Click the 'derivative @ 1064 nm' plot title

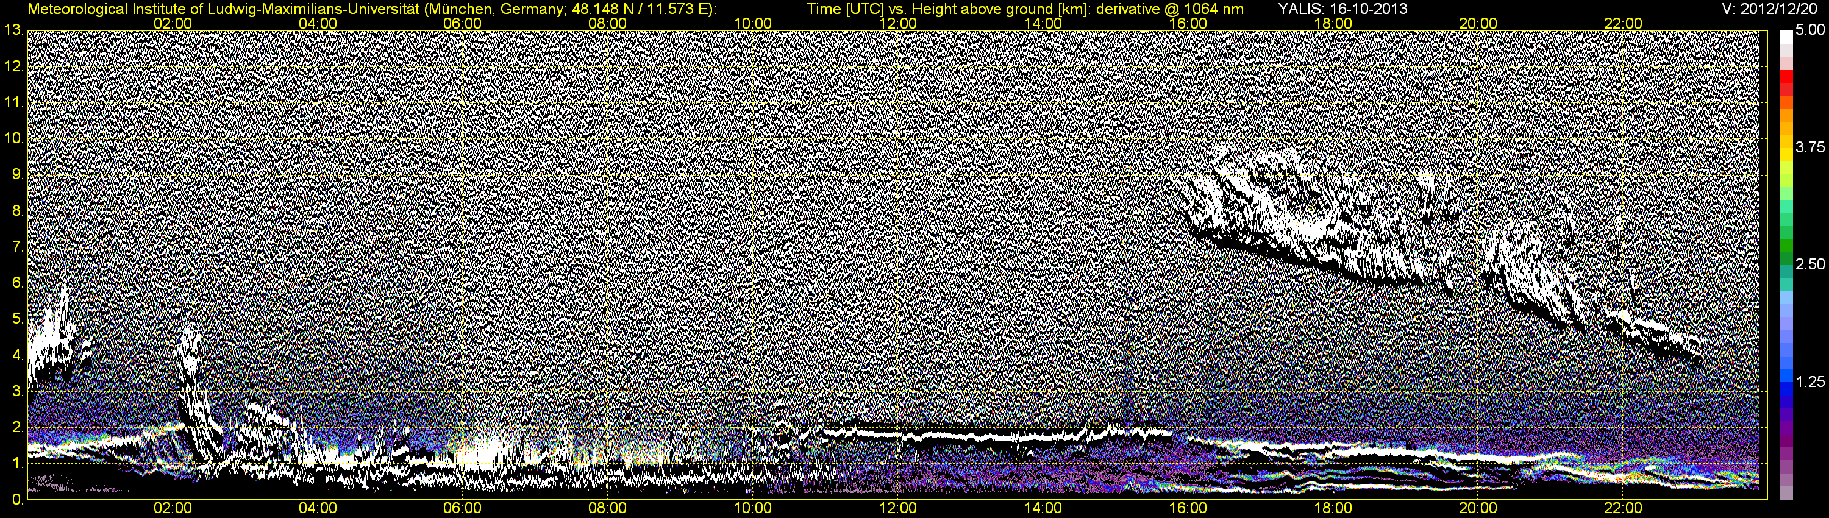(x=1169, y=9)
